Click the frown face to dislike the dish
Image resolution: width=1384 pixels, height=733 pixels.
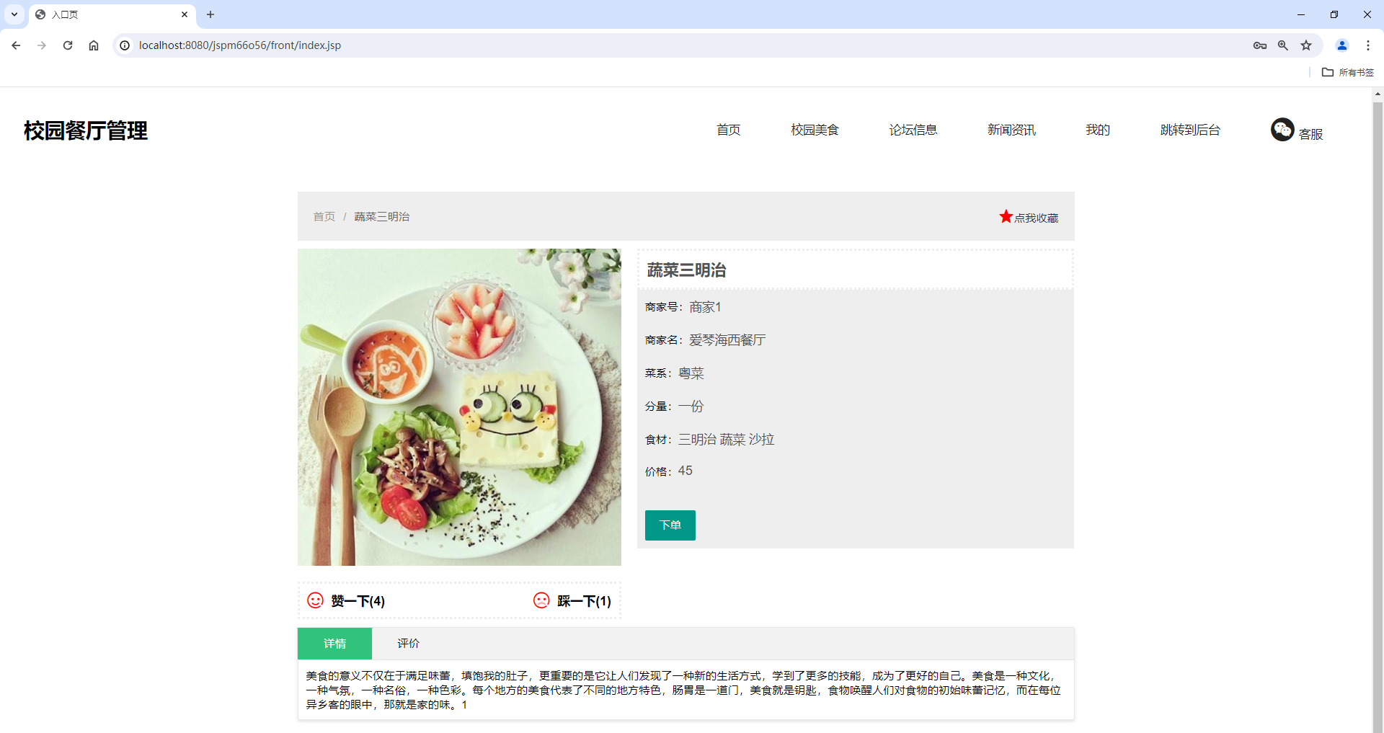point(541,600)
